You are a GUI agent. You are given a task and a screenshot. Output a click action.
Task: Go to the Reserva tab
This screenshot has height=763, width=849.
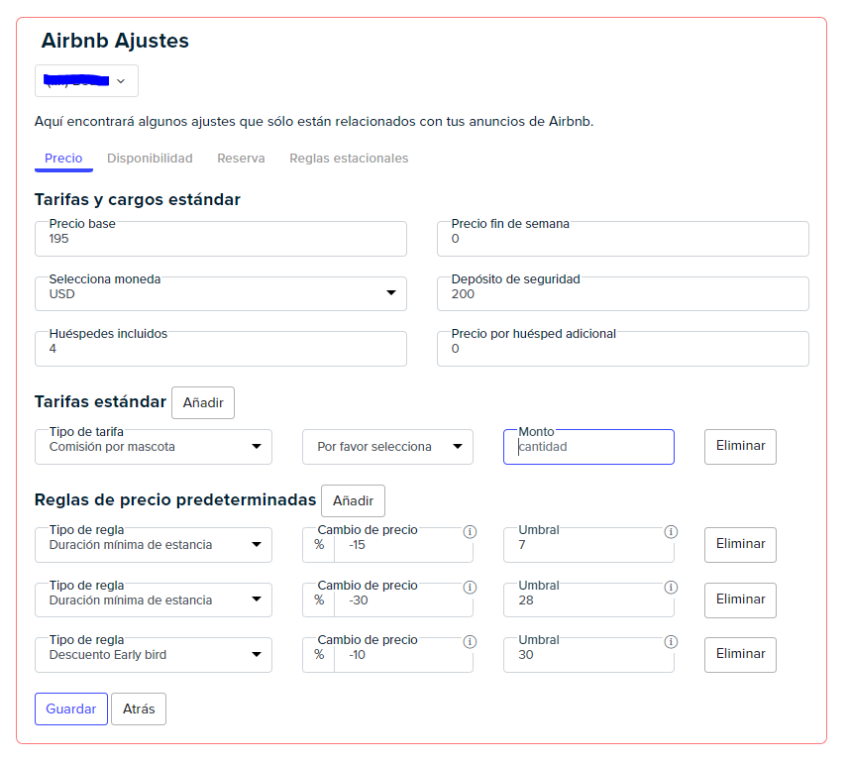coord(241,159)
